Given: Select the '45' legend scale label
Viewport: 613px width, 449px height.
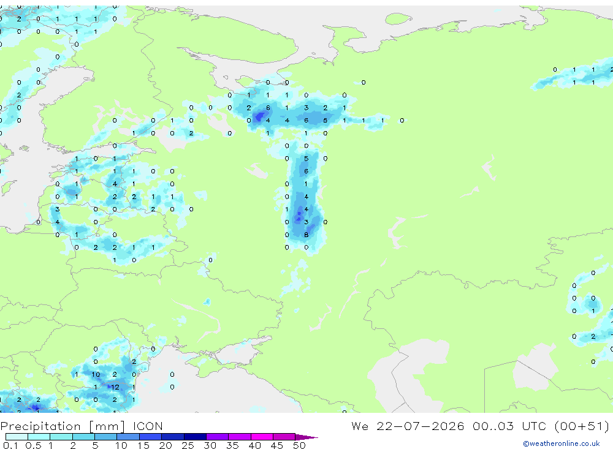Looking at the screenshot, I should (277, 445).
